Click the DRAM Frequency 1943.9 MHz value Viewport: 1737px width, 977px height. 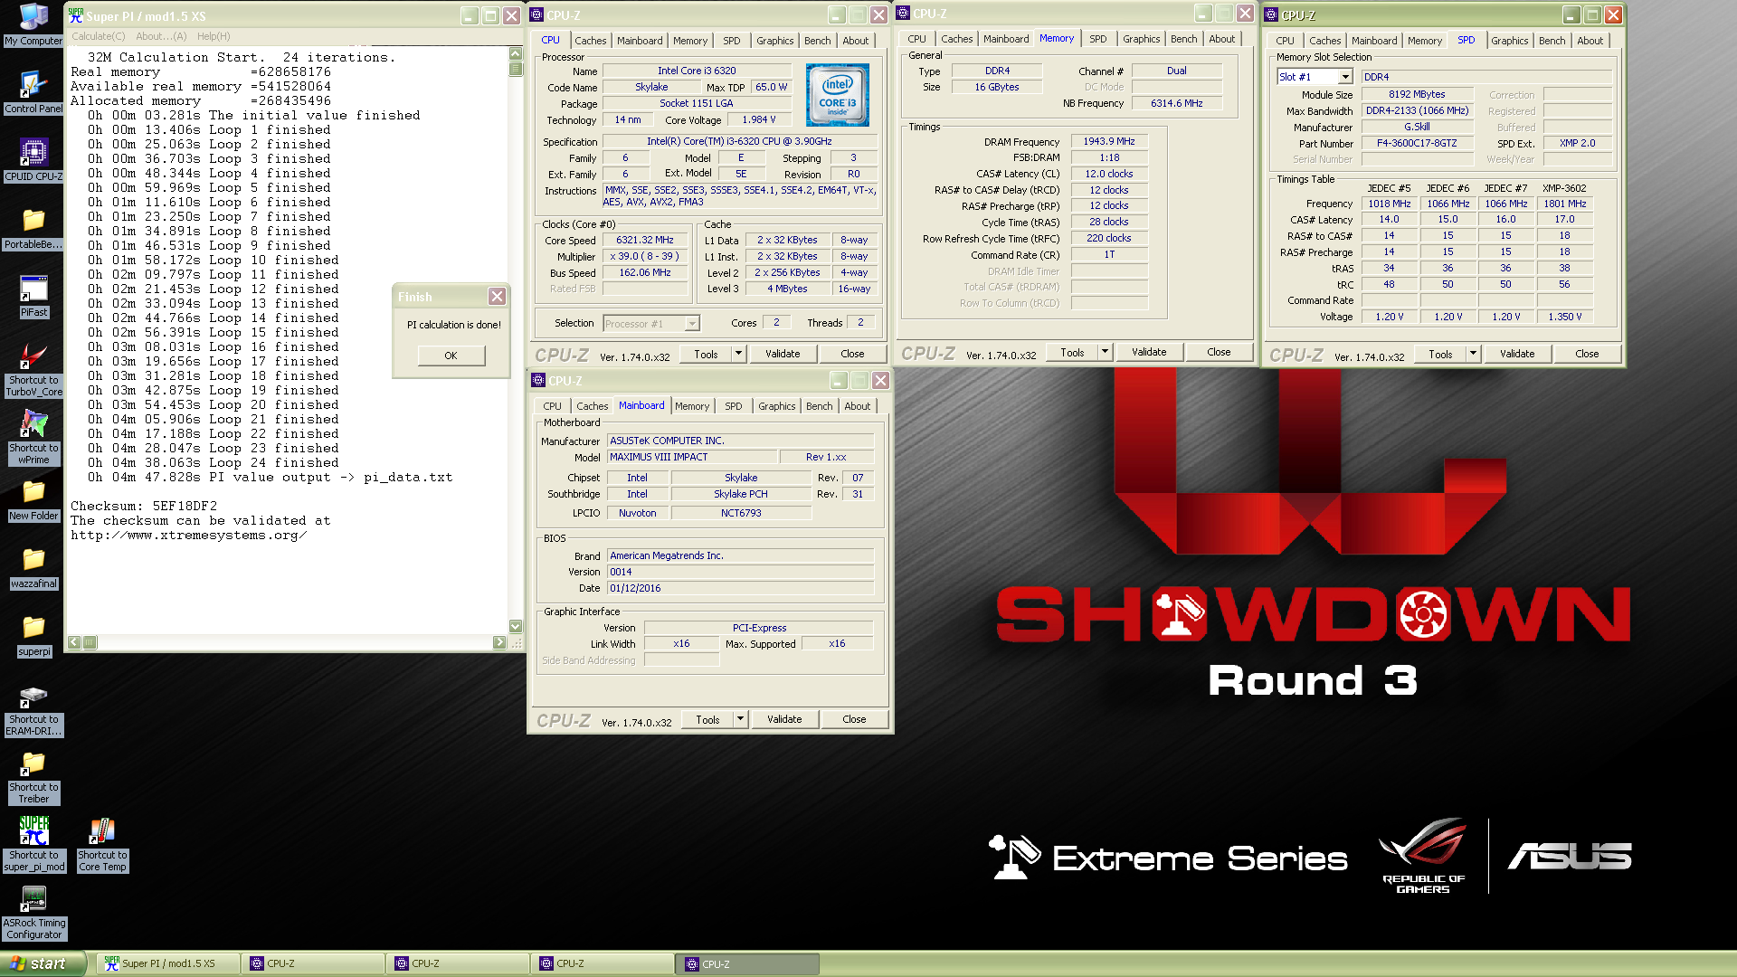1109,141
